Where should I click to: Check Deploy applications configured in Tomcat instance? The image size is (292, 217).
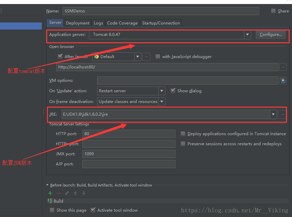click(x=183, y=133)
